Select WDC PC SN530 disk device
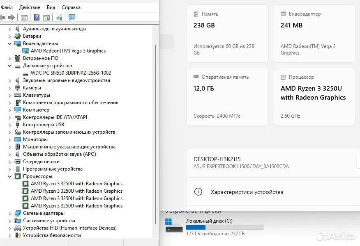This screenshot has height=246, width=360. tap(71, 73)
